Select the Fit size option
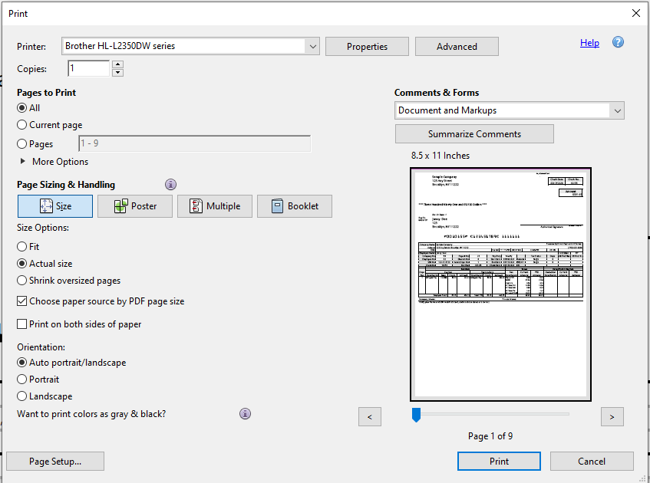The image size is (650, 483). [22, 247]
